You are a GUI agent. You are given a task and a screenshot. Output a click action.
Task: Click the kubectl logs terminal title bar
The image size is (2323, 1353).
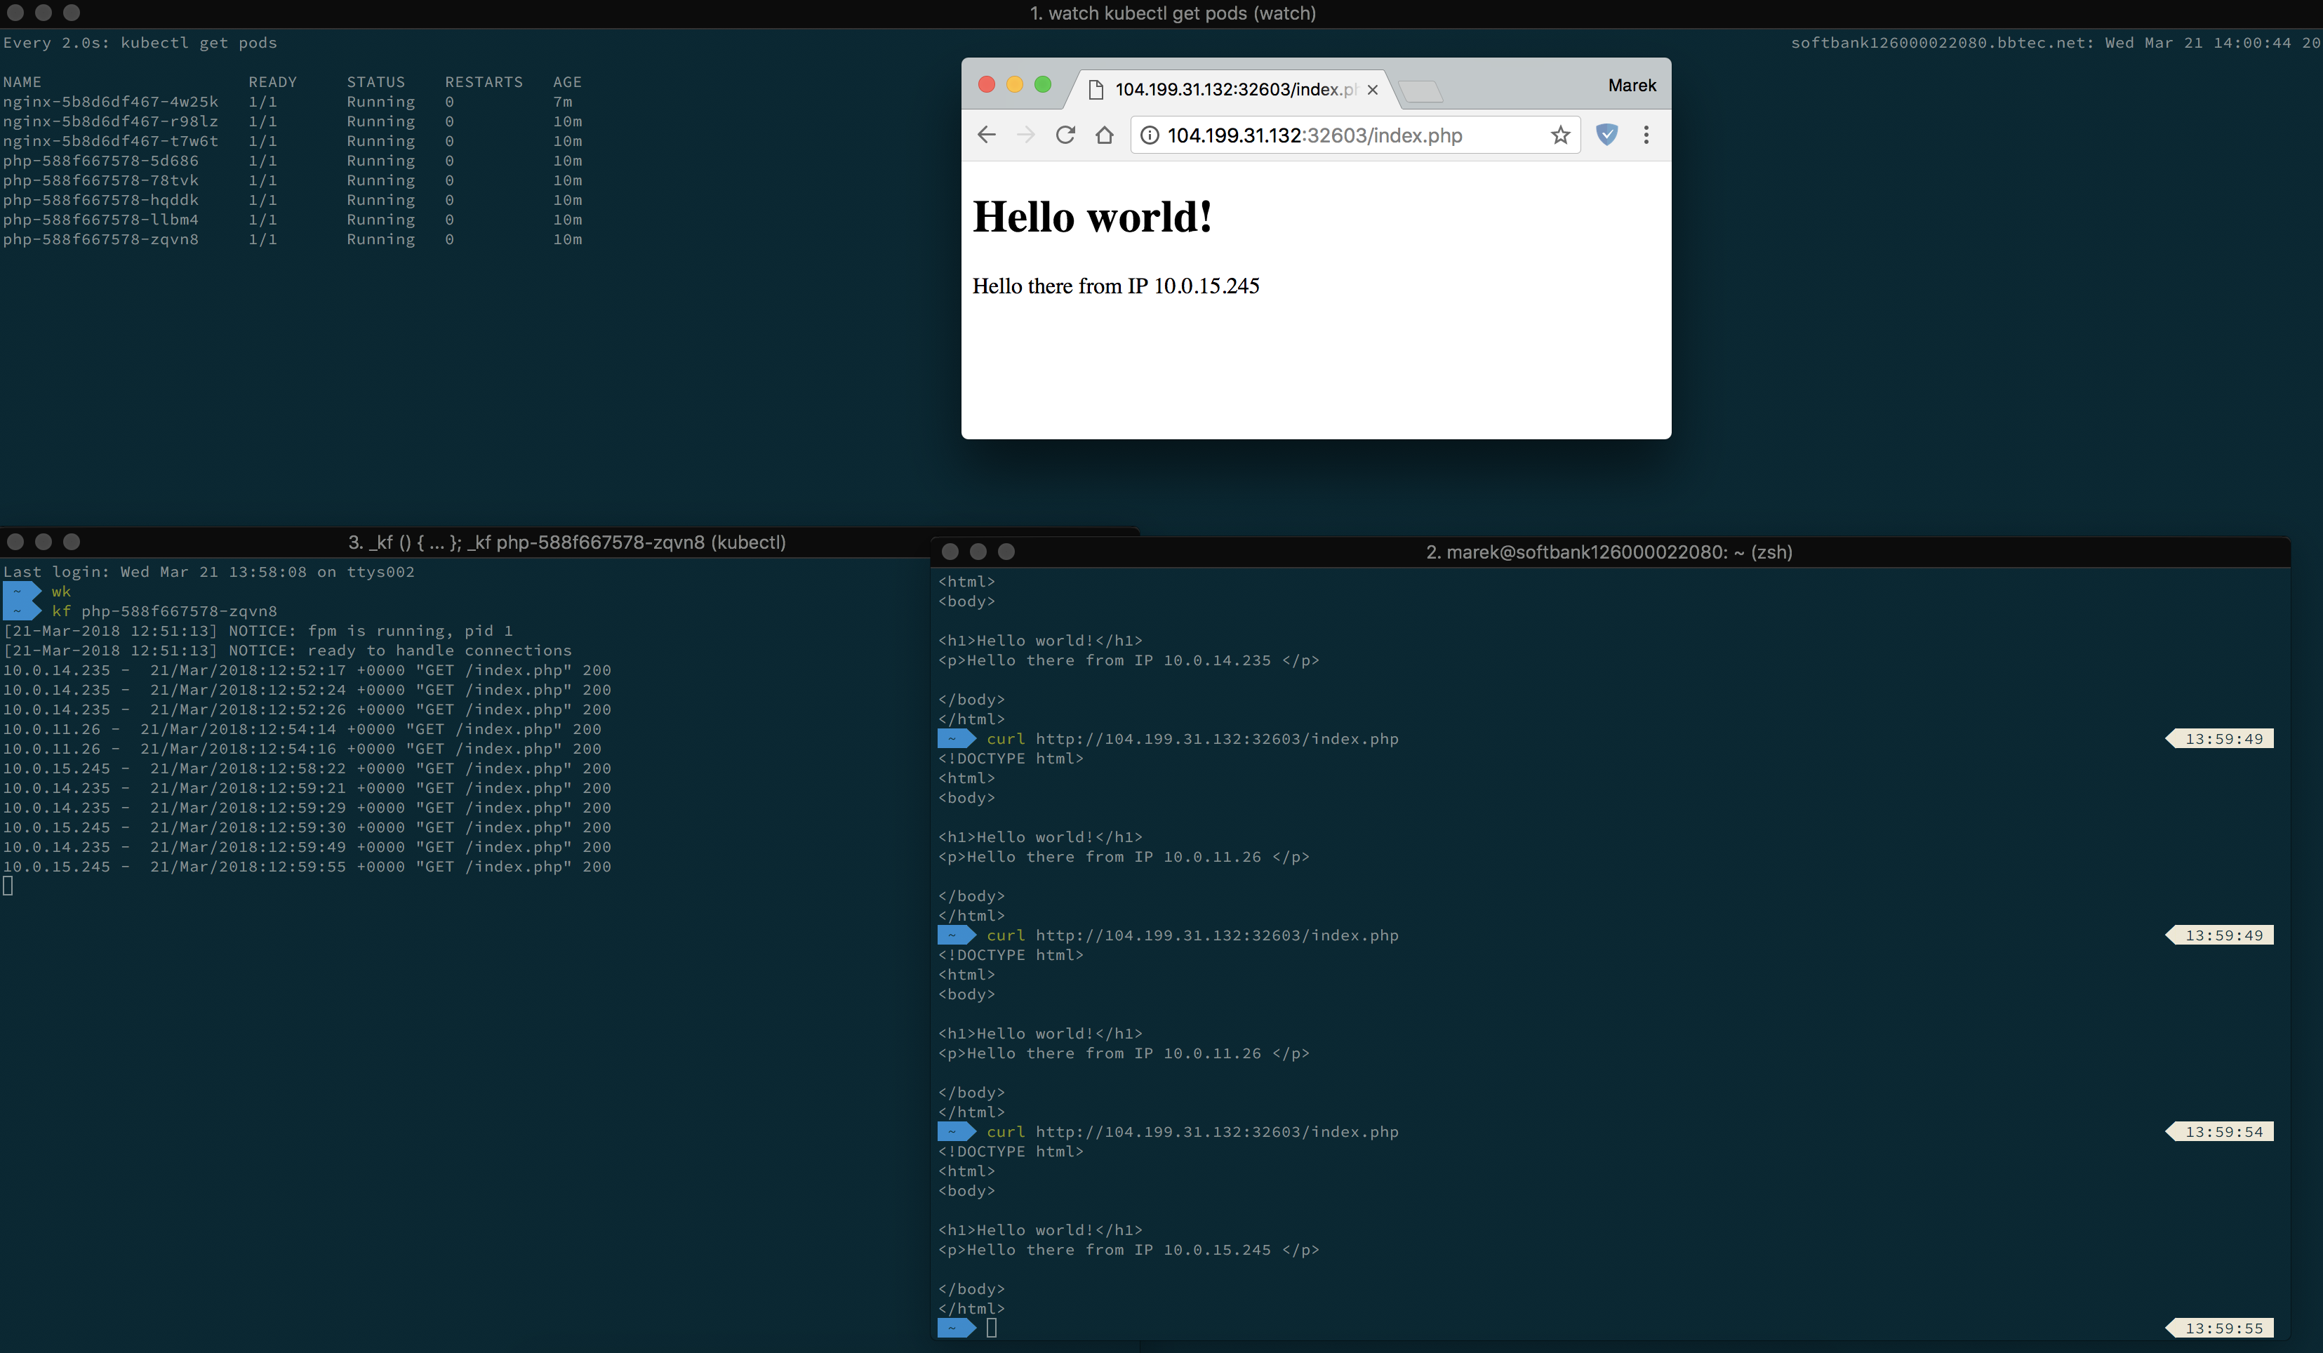pyautogui.click(x=567, y=542)
